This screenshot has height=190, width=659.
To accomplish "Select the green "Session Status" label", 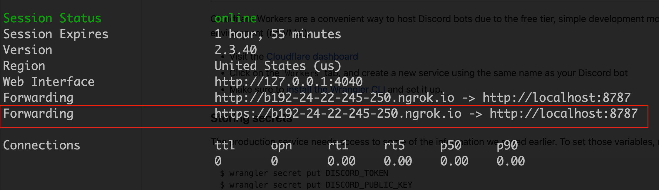I will (x=52, y=18).
